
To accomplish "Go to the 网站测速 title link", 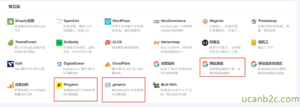I will 217,63.
